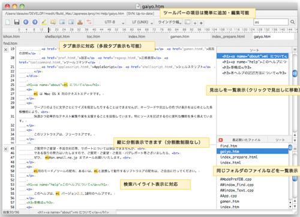This screenshot has width=300, height=217.
Task: Click the first plus toolbar button
Action: pyautogui.click(x=195, y=23)
